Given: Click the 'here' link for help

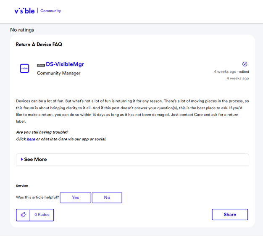Looking at the screenshot, I should click(x=31, y=139).
